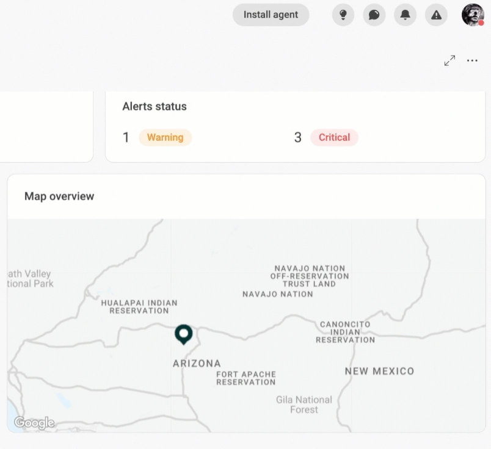Click the ARIZONA label on the map
This screenshot has height=449, width=491.
[x=197, y=363]
